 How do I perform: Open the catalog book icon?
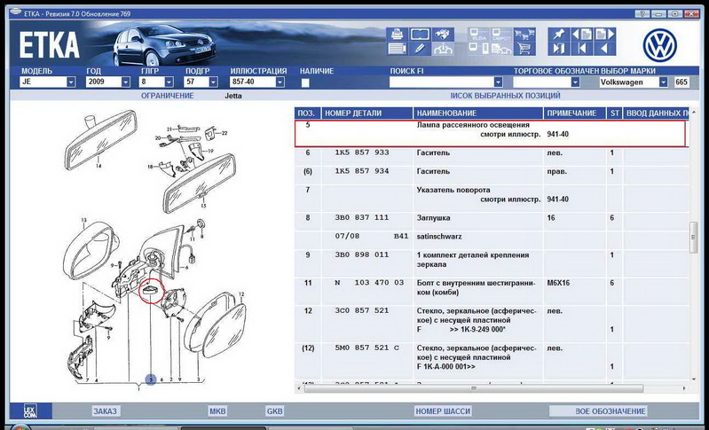(420, 34)
